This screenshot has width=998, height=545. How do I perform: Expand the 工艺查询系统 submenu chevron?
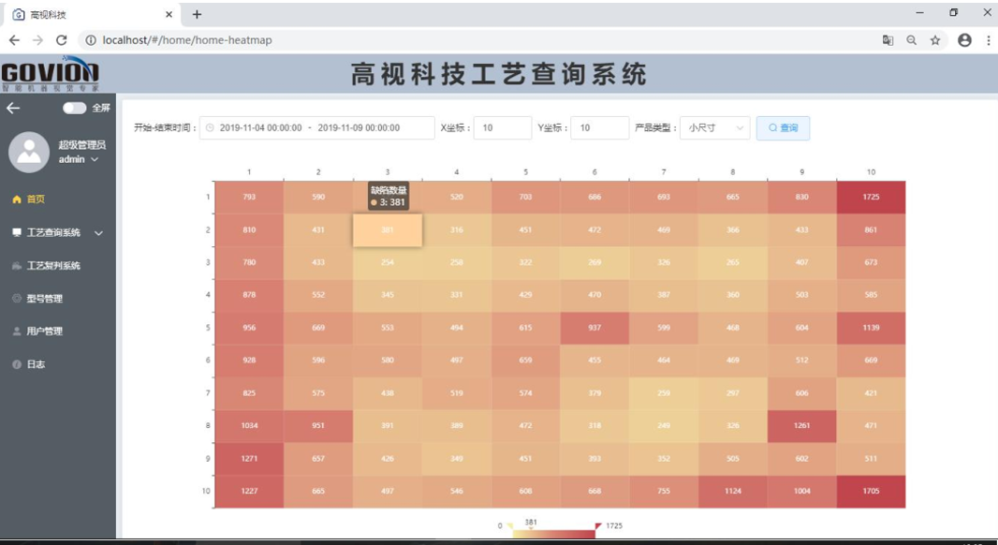(x=98, y=233)
